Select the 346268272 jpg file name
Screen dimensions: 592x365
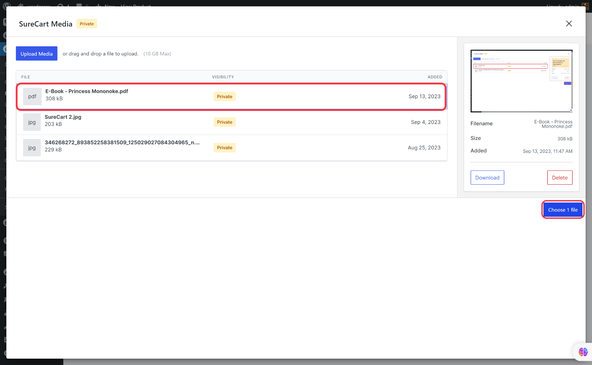click(x=122, y=142)
